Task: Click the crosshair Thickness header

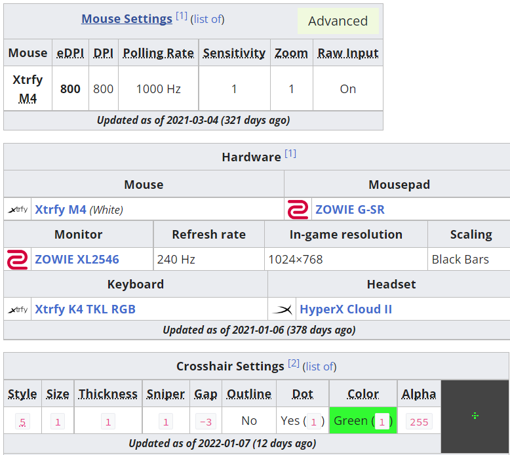Action: click(x=108, y=394)
